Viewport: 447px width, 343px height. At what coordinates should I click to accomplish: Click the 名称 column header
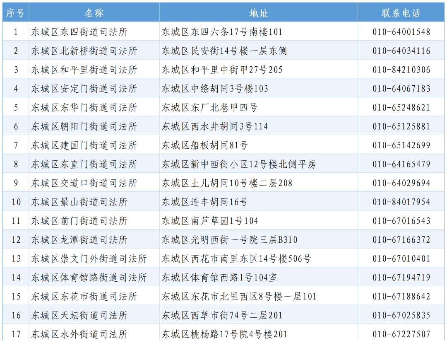[x=94, y=13]
